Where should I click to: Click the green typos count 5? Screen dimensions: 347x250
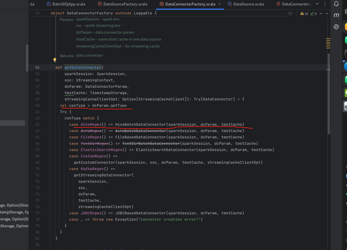[x=313, y=14]
